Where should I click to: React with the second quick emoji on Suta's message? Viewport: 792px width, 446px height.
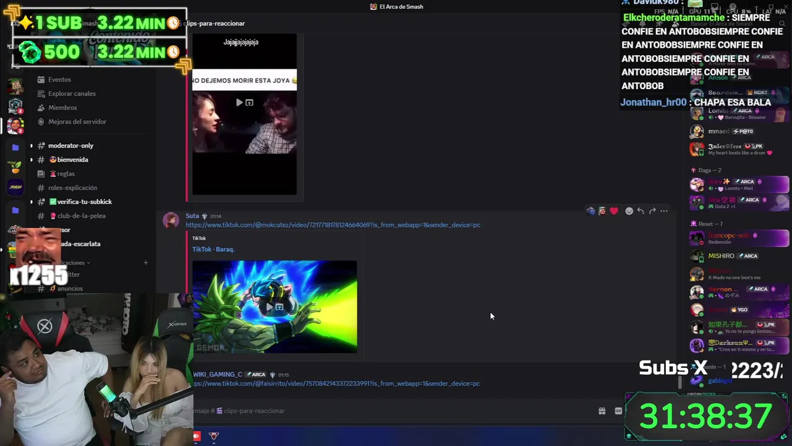tap(602, 211)
